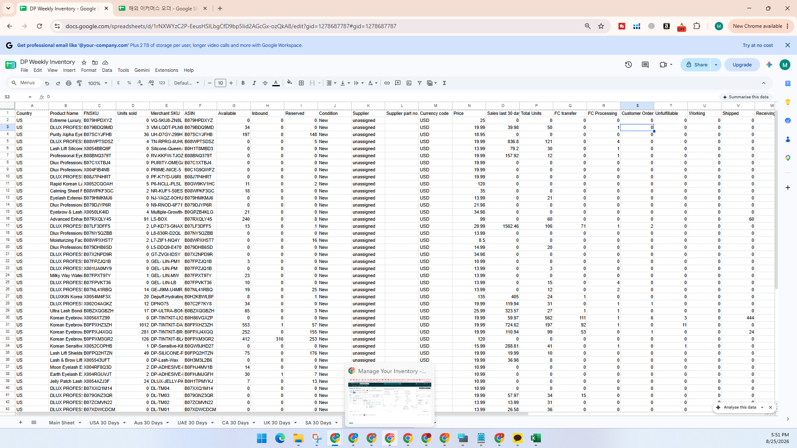This screenshot has height=448, width=797.
Task: Open the Gemini sparkle icon beside Upgrade
Action: click(x=769, y=65)
